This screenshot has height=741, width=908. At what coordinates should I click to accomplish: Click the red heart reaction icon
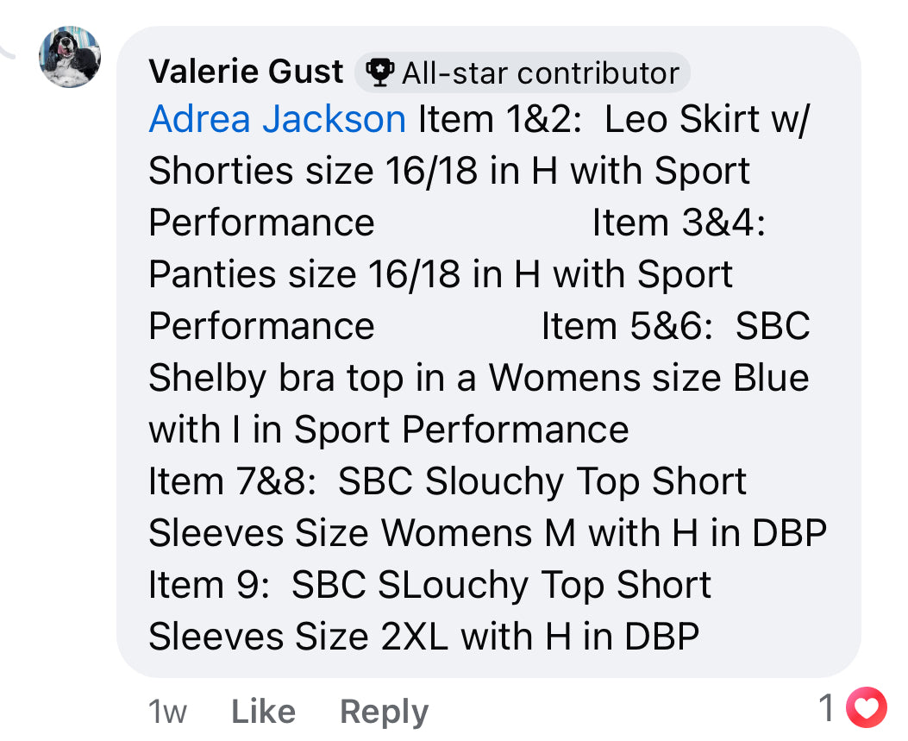pyautogui.click(x=867, y=707)
